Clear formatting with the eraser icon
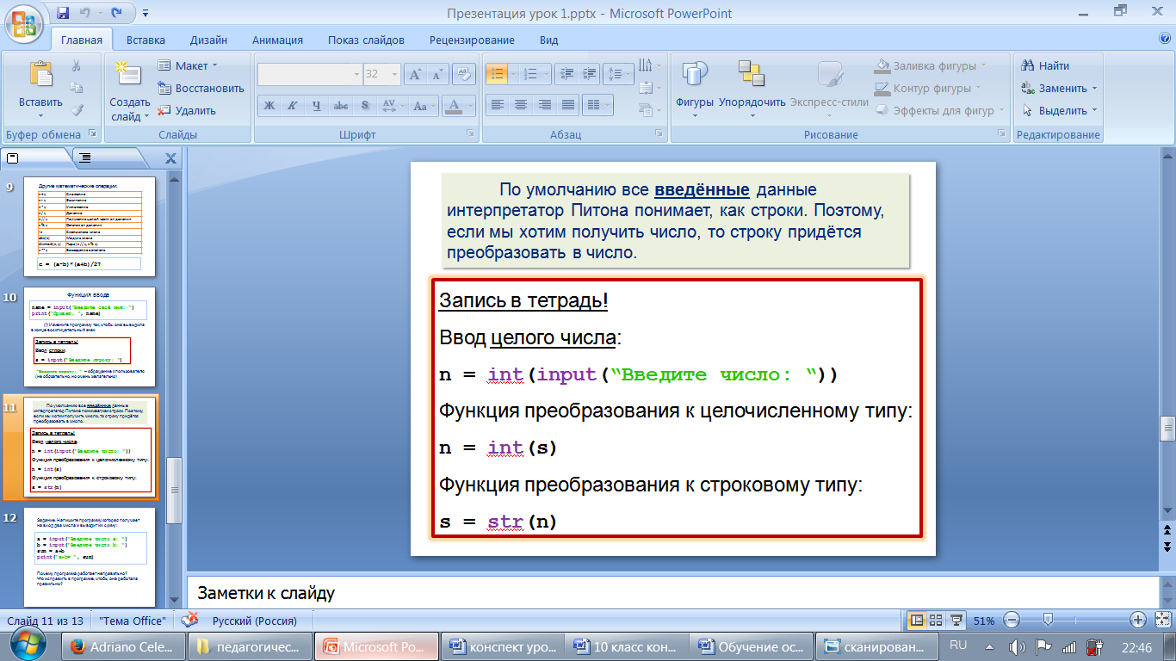This screenshot has height=661, width=1176. point(464,74)
